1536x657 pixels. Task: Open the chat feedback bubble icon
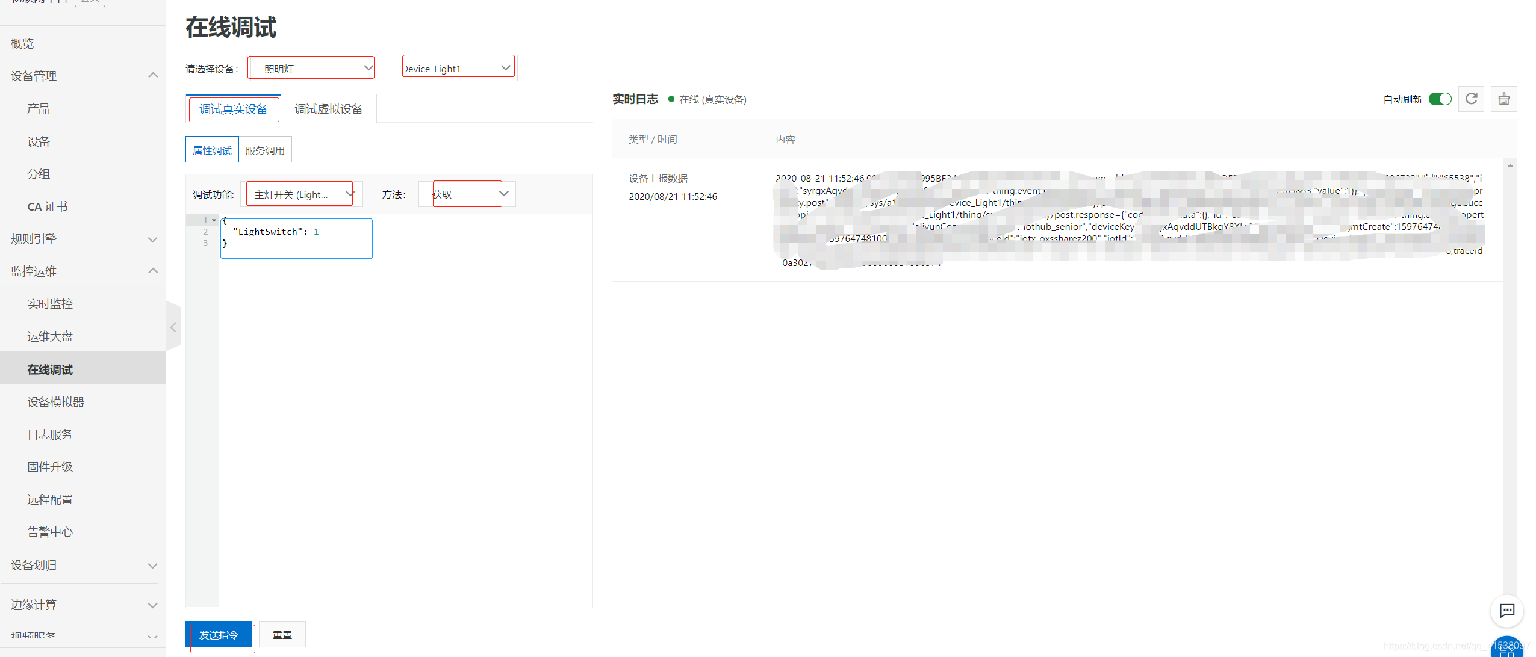[1506, 611]
